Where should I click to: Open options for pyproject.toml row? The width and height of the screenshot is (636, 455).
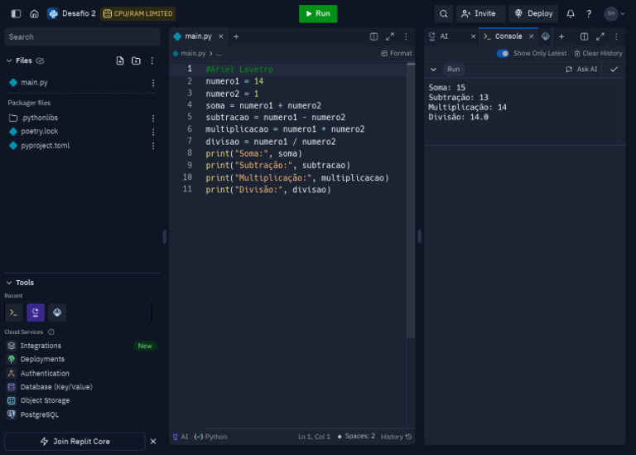[153, 146]
